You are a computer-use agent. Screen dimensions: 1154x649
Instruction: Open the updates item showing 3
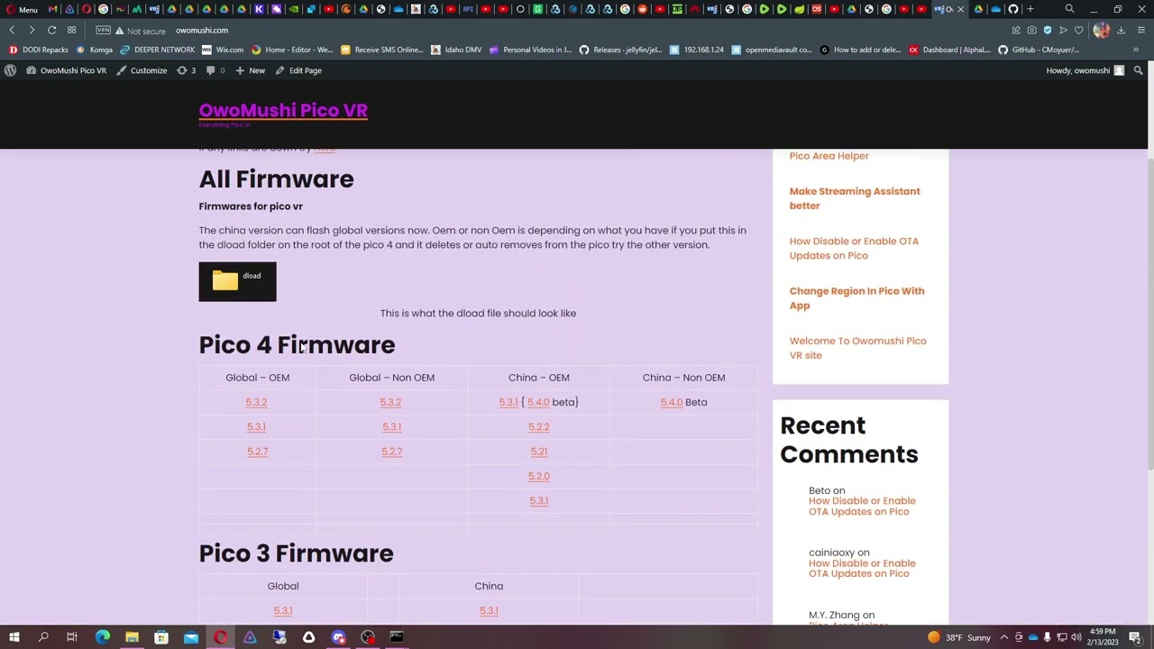pyautogui.click(x=186, y=70)
